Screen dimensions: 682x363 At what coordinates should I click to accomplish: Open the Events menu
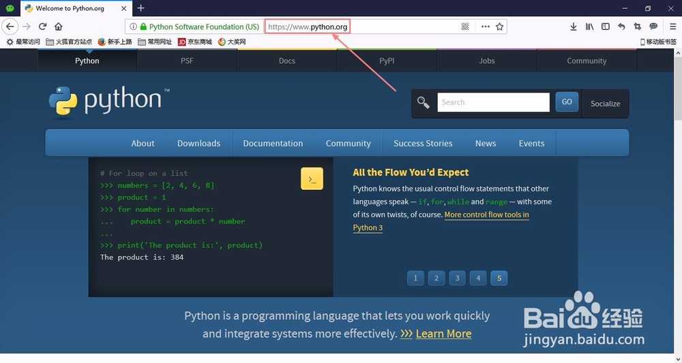[x=531, y=143]
